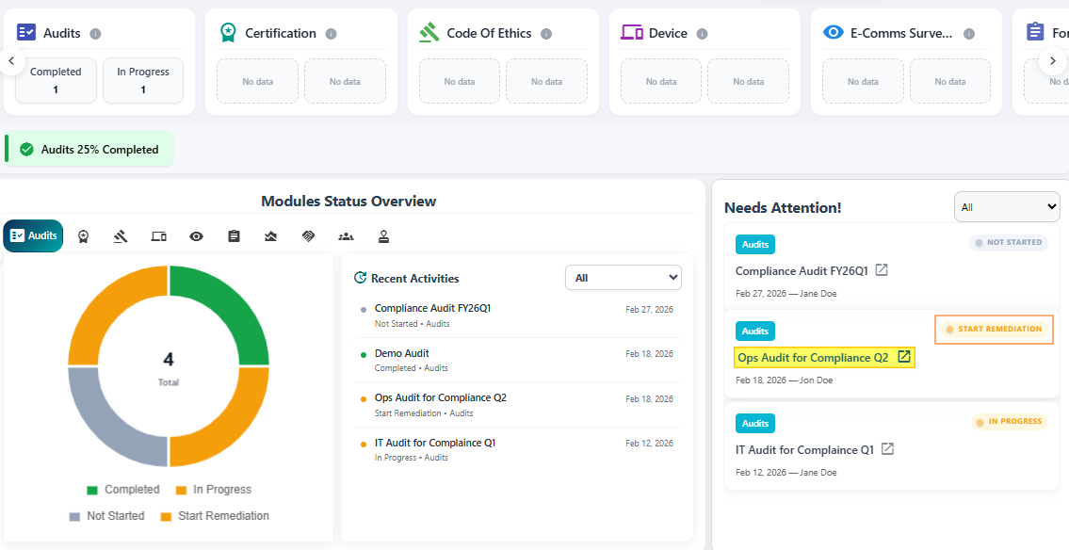The width and height of the screenshot is (1069, 550).
Task: Click the green Completed legend swatch
Action: (x=92, y=489)
